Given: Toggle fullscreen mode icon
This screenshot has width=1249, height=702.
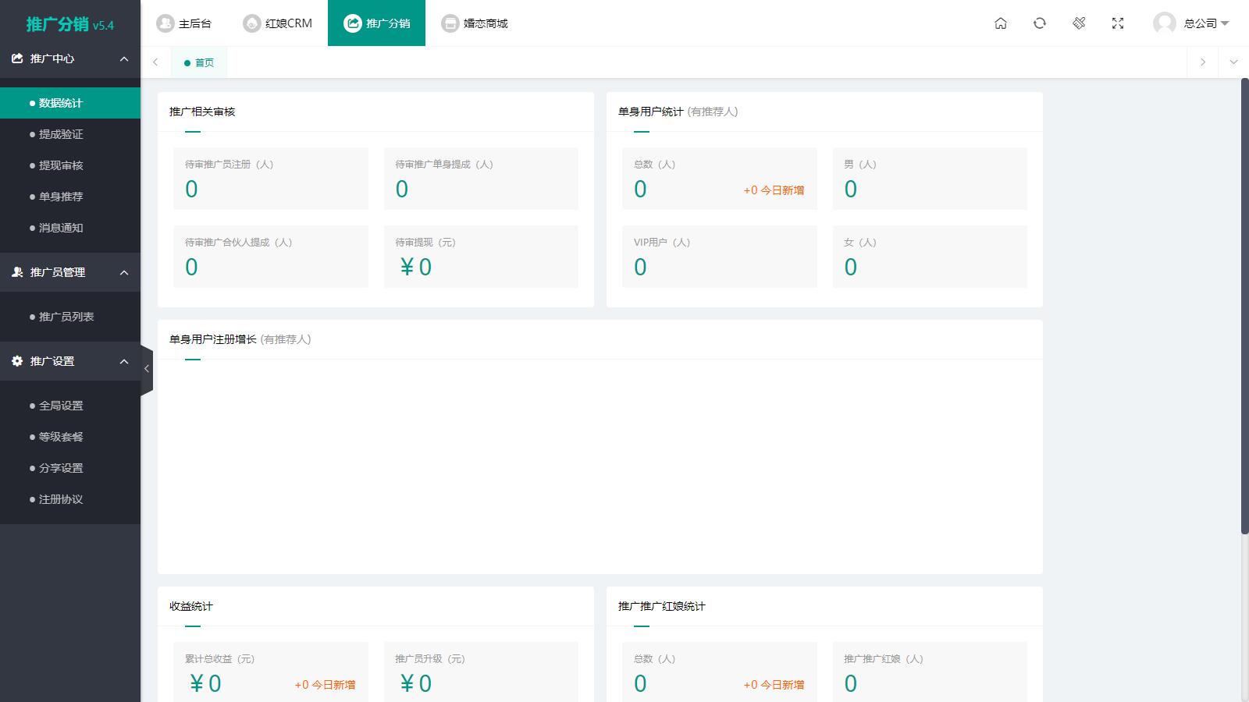Looking at the screenshot, I should point(1118,23).
